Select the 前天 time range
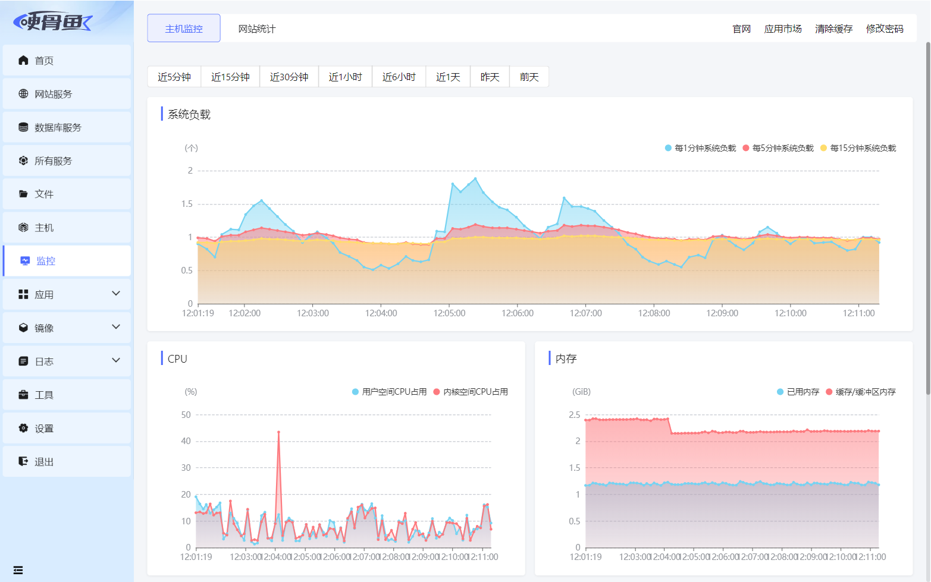Image resolution: width=931 pixels, height=582 pixels. click(x=529, y=77)
